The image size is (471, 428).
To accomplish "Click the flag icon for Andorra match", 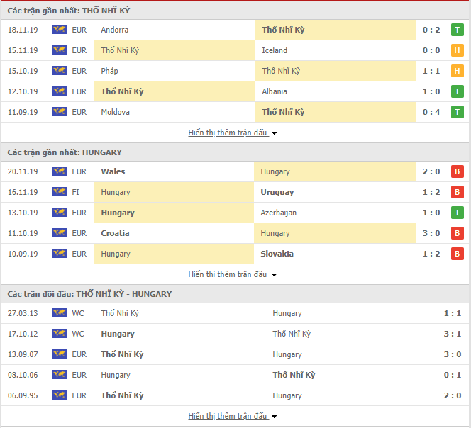I will click(x=60, y=30).
